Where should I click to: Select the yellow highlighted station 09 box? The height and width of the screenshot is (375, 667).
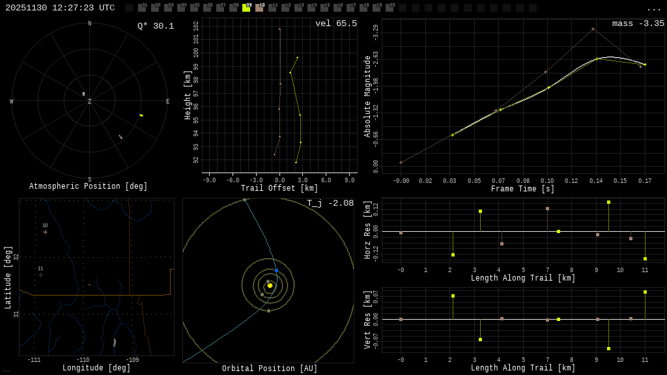click(246, 8)
